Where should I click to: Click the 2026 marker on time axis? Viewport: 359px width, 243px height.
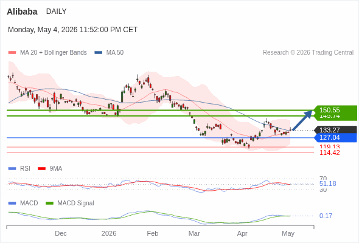click(x=109, y=233)
